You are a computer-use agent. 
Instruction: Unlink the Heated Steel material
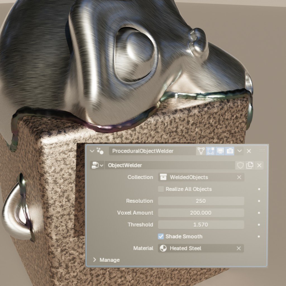click(239, 248)
